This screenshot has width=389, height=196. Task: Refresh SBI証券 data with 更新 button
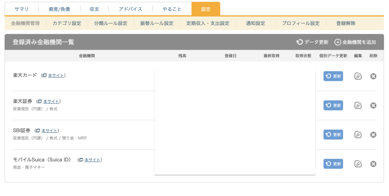pos(333,134)
